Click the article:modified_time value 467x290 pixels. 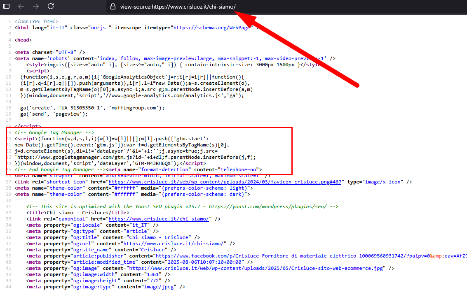click(204, 262)
